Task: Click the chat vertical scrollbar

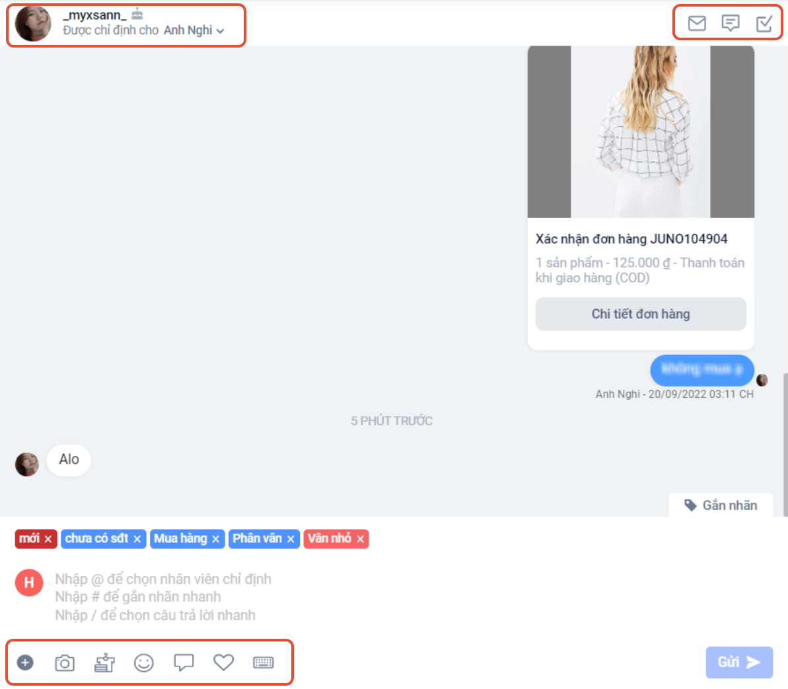Action: click(785, 445)
